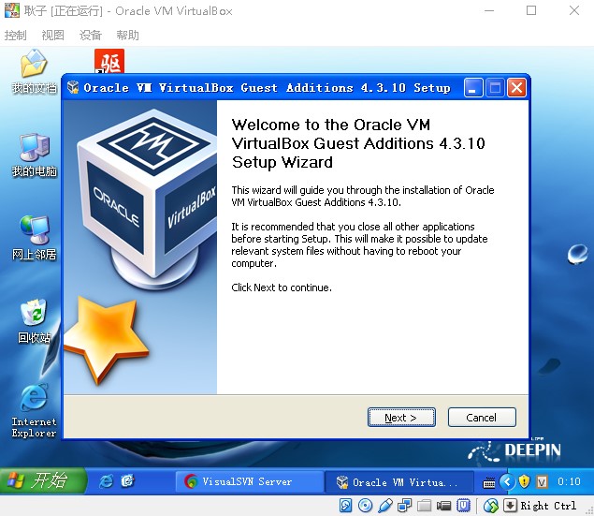Select the Internet Explorer desktop icon
Screen dimensions: 594x516
point(34,411)
